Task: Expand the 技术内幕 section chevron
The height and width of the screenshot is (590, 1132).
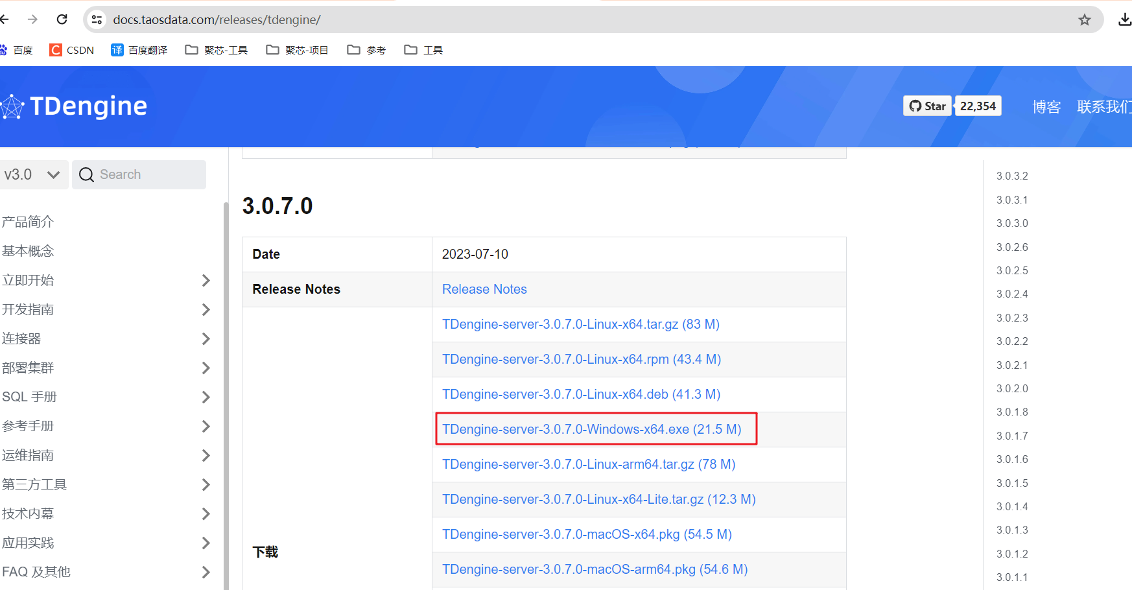Action: click(x=206, y=513)
